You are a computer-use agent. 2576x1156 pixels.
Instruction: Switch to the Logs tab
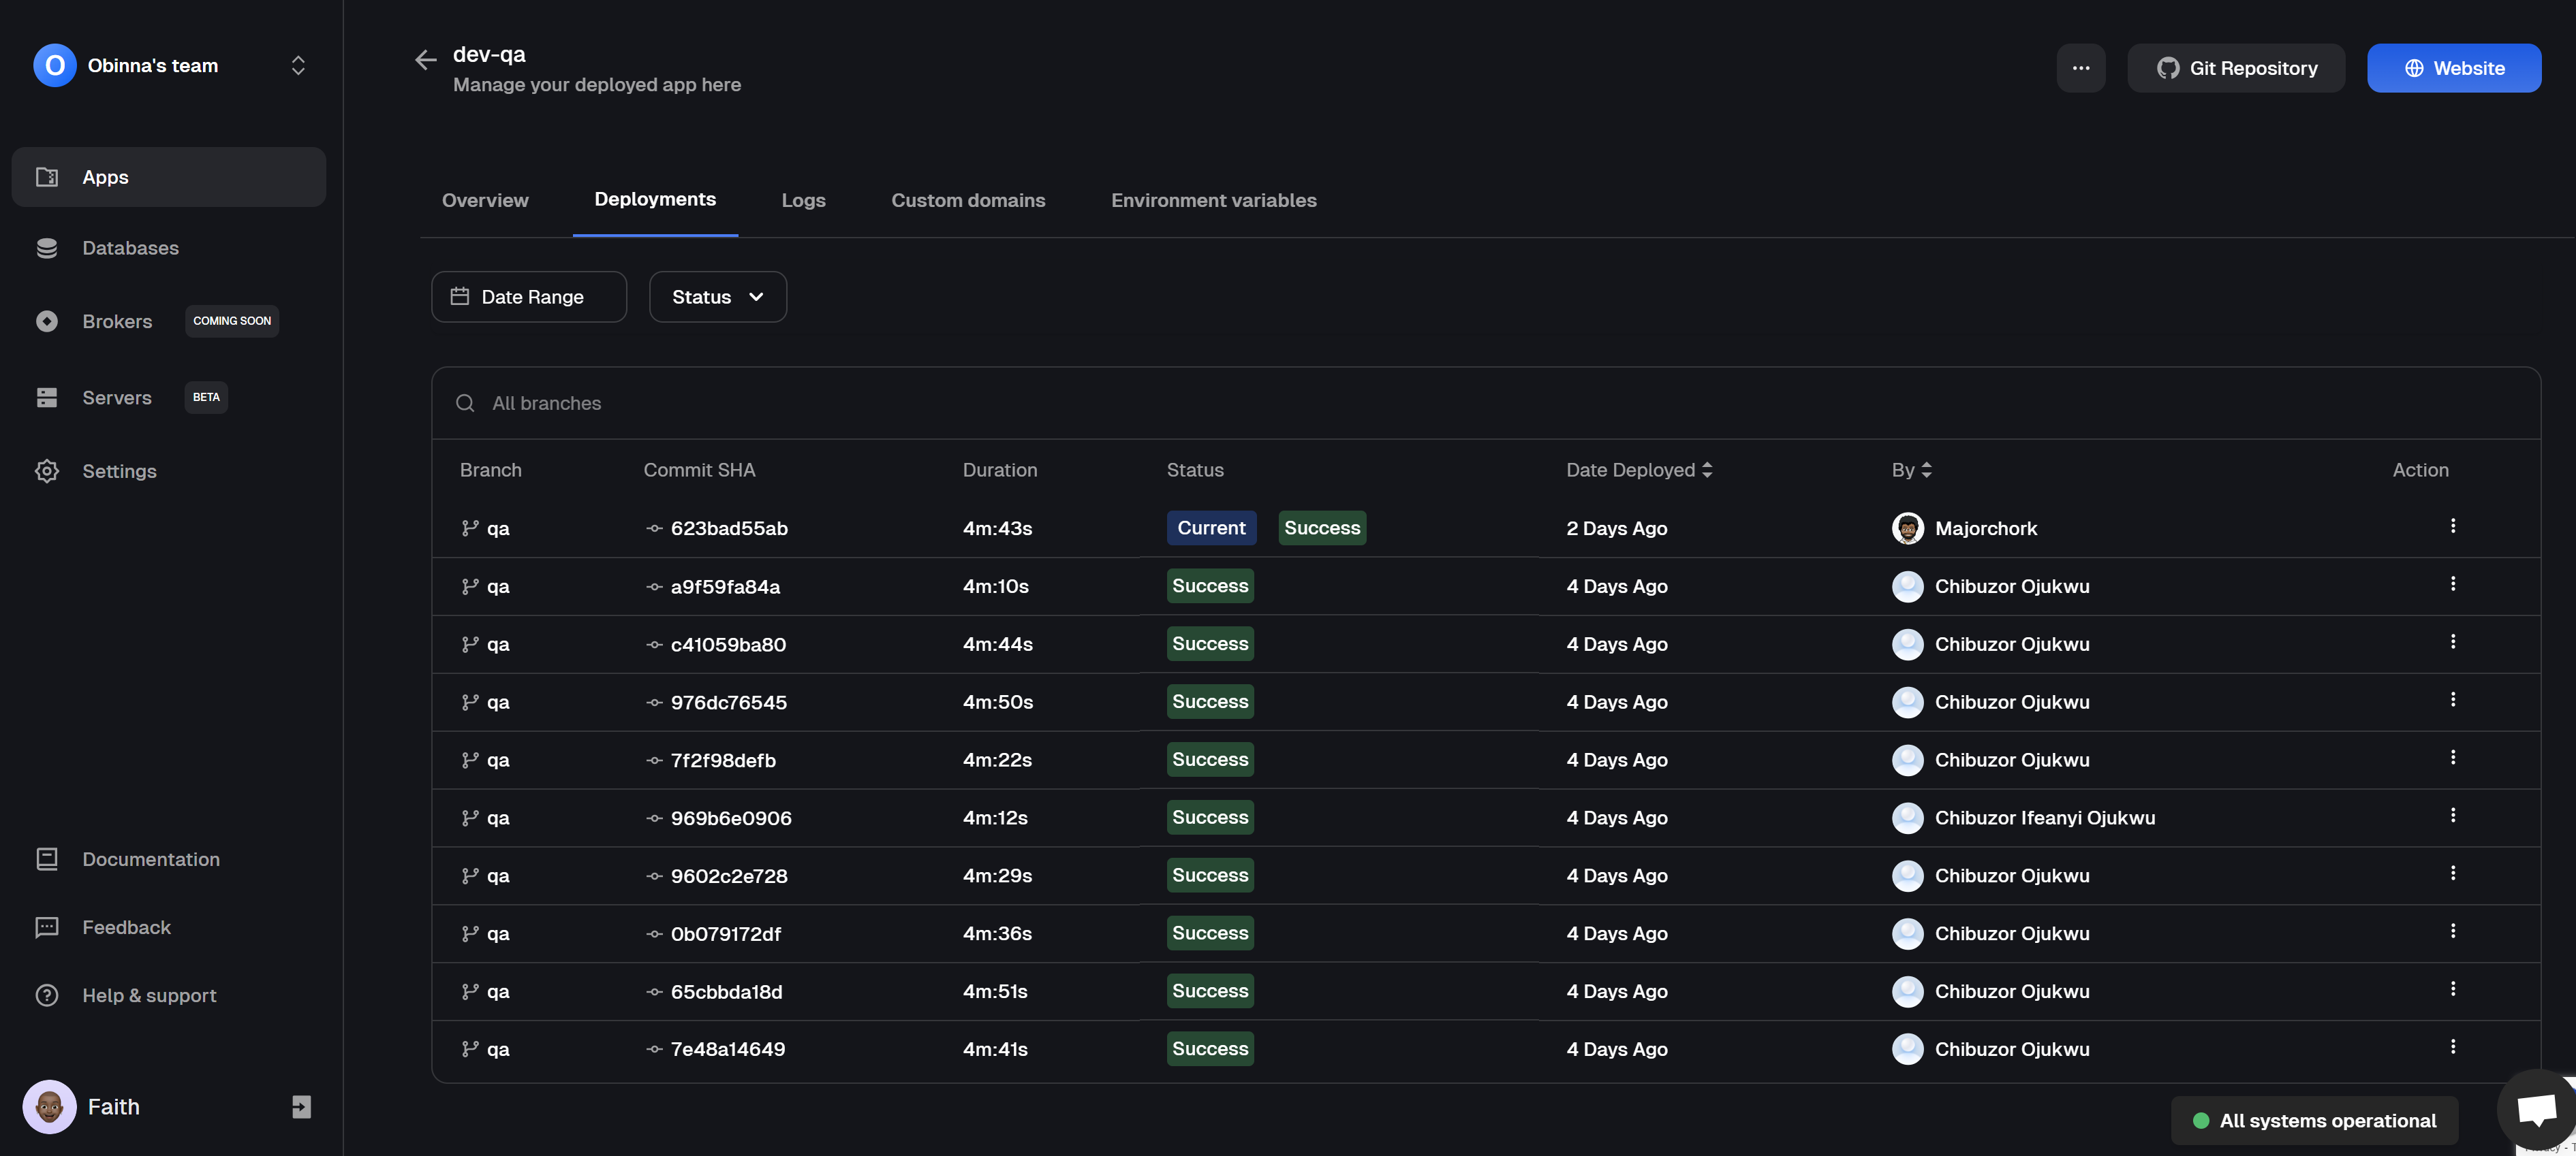click(803, 201)
